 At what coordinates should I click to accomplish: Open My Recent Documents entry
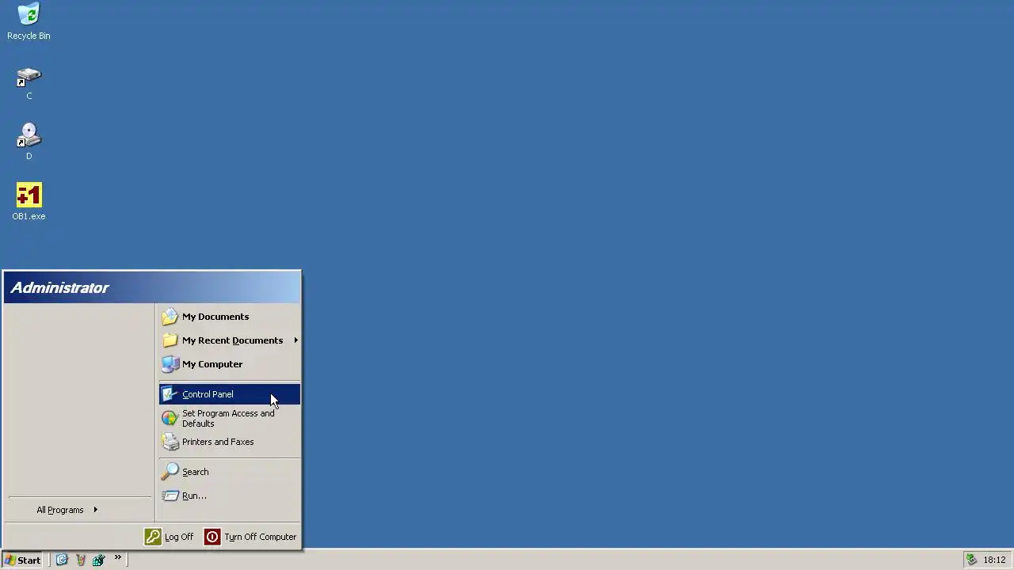230,340
